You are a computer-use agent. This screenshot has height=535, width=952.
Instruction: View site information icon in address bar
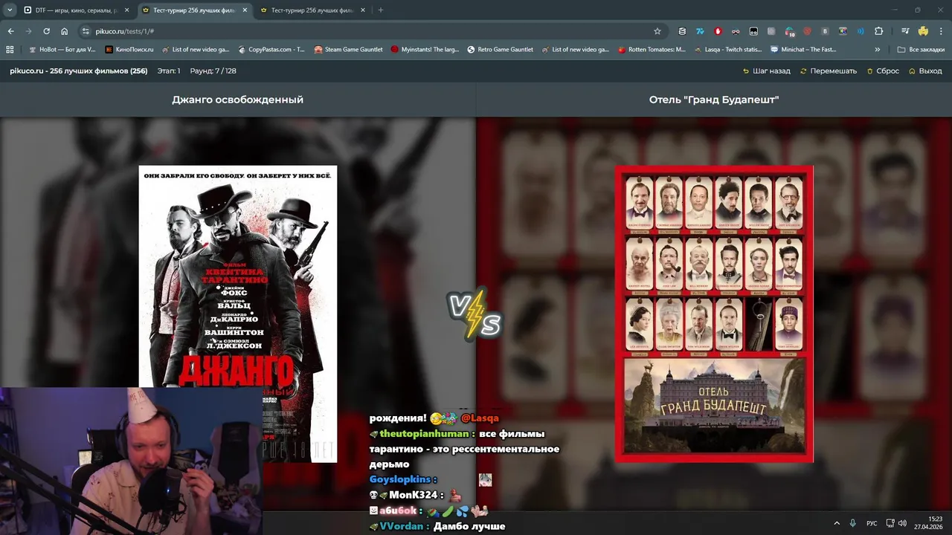click(x=86, y=31)
